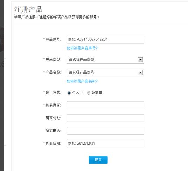This screenshot has height=171, width=188.
Task: Focus the 购买商家 text field
Action: tap(105, 106)
